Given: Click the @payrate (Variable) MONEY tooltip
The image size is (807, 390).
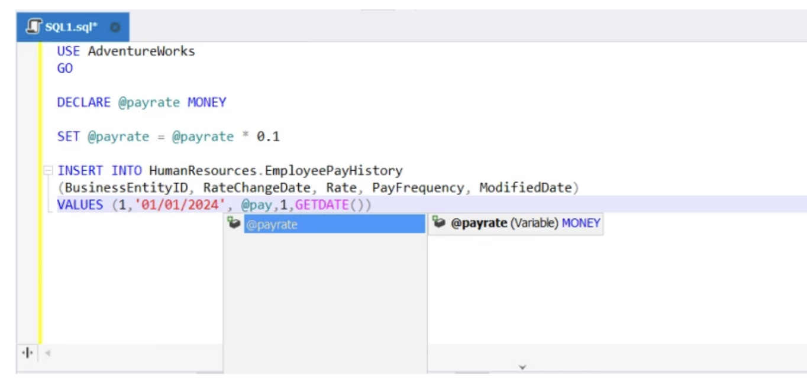Looking at the screenshot, I should coord(515,223).
